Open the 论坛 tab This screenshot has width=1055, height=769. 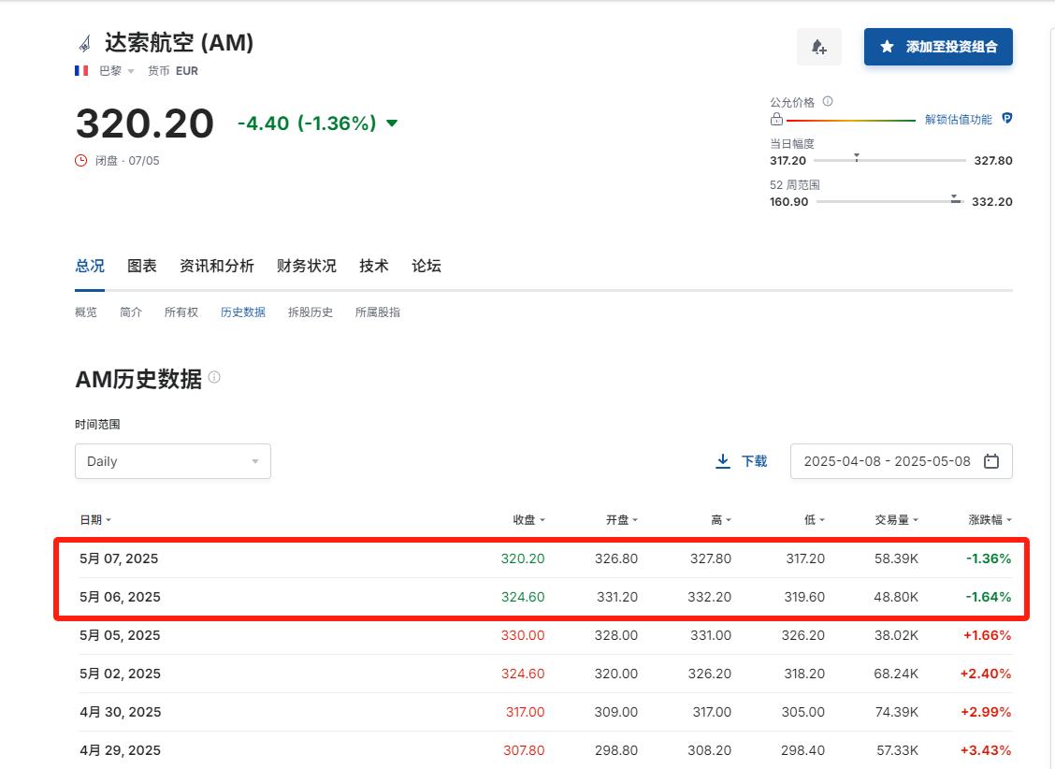(426, 266)
